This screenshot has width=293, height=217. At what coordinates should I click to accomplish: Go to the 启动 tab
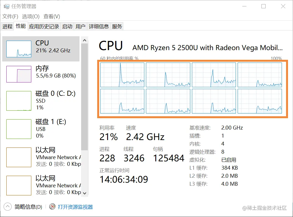pyautogui.click(x=67, y=27)
